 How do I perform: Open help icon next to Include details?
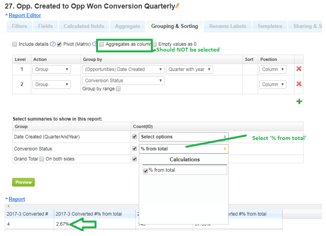click(53, 44)
